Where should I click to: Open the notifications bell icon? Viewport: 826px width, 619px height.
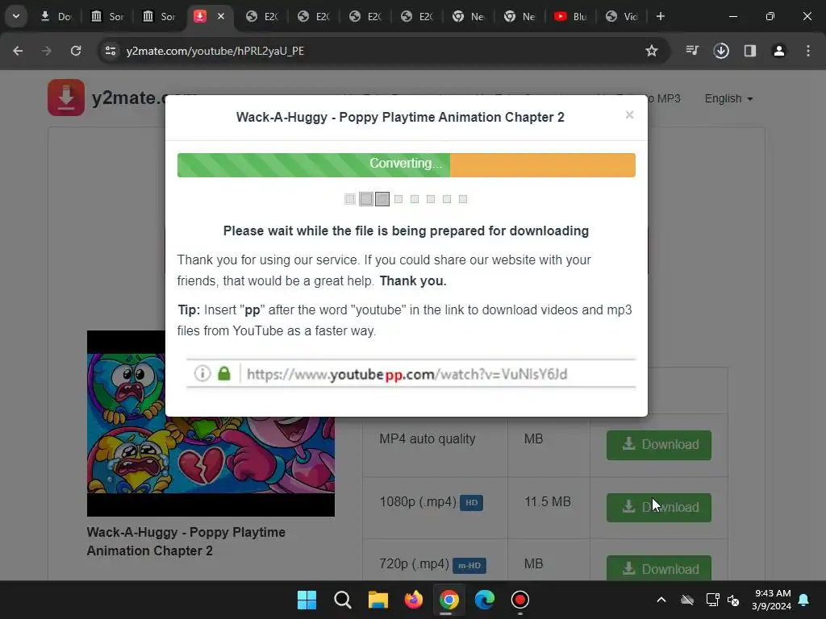(804, 600)
